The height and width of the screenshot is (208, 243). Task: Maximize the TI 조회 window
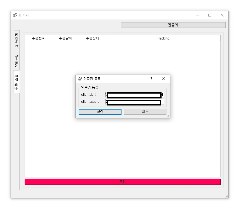pos(210,15)
